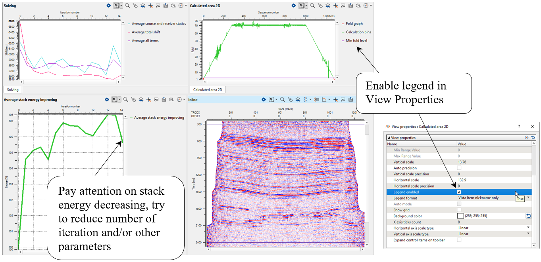The height and width of the screenshot is (262, 541).
Task: Click the layers icon in Solving toolbar
Action: (142, 6)
